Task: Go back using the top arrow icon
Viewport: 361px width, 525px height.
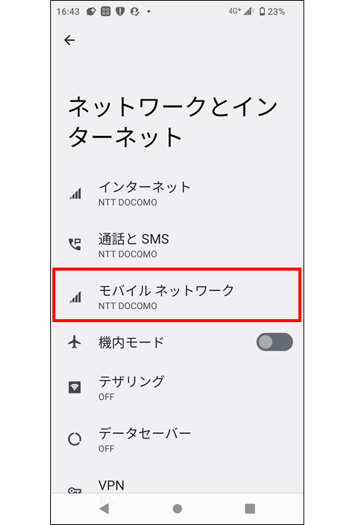Action: (69, 40)
